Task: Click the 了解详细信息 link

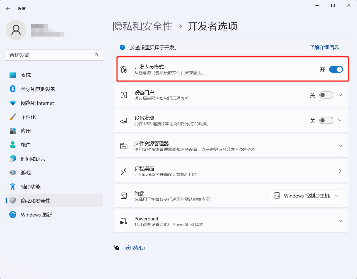Action: coord(324,47)
